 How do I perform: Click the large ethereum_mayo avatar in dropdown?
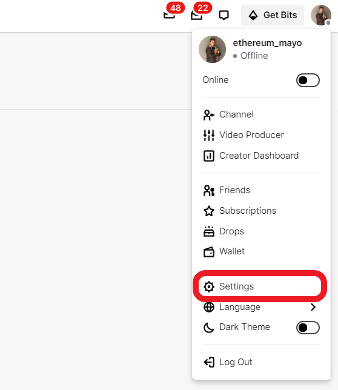coord(212,49)
